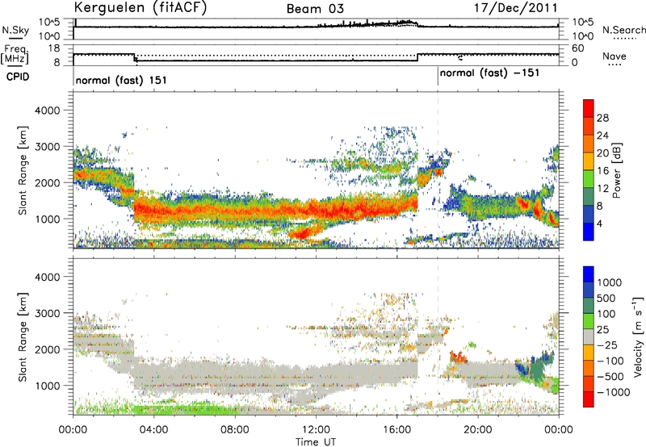Viewport: 646px width, 447px height.
Task: Click the '04:00' time tick label
Action: pyautogui.click(x=153, y=430)
